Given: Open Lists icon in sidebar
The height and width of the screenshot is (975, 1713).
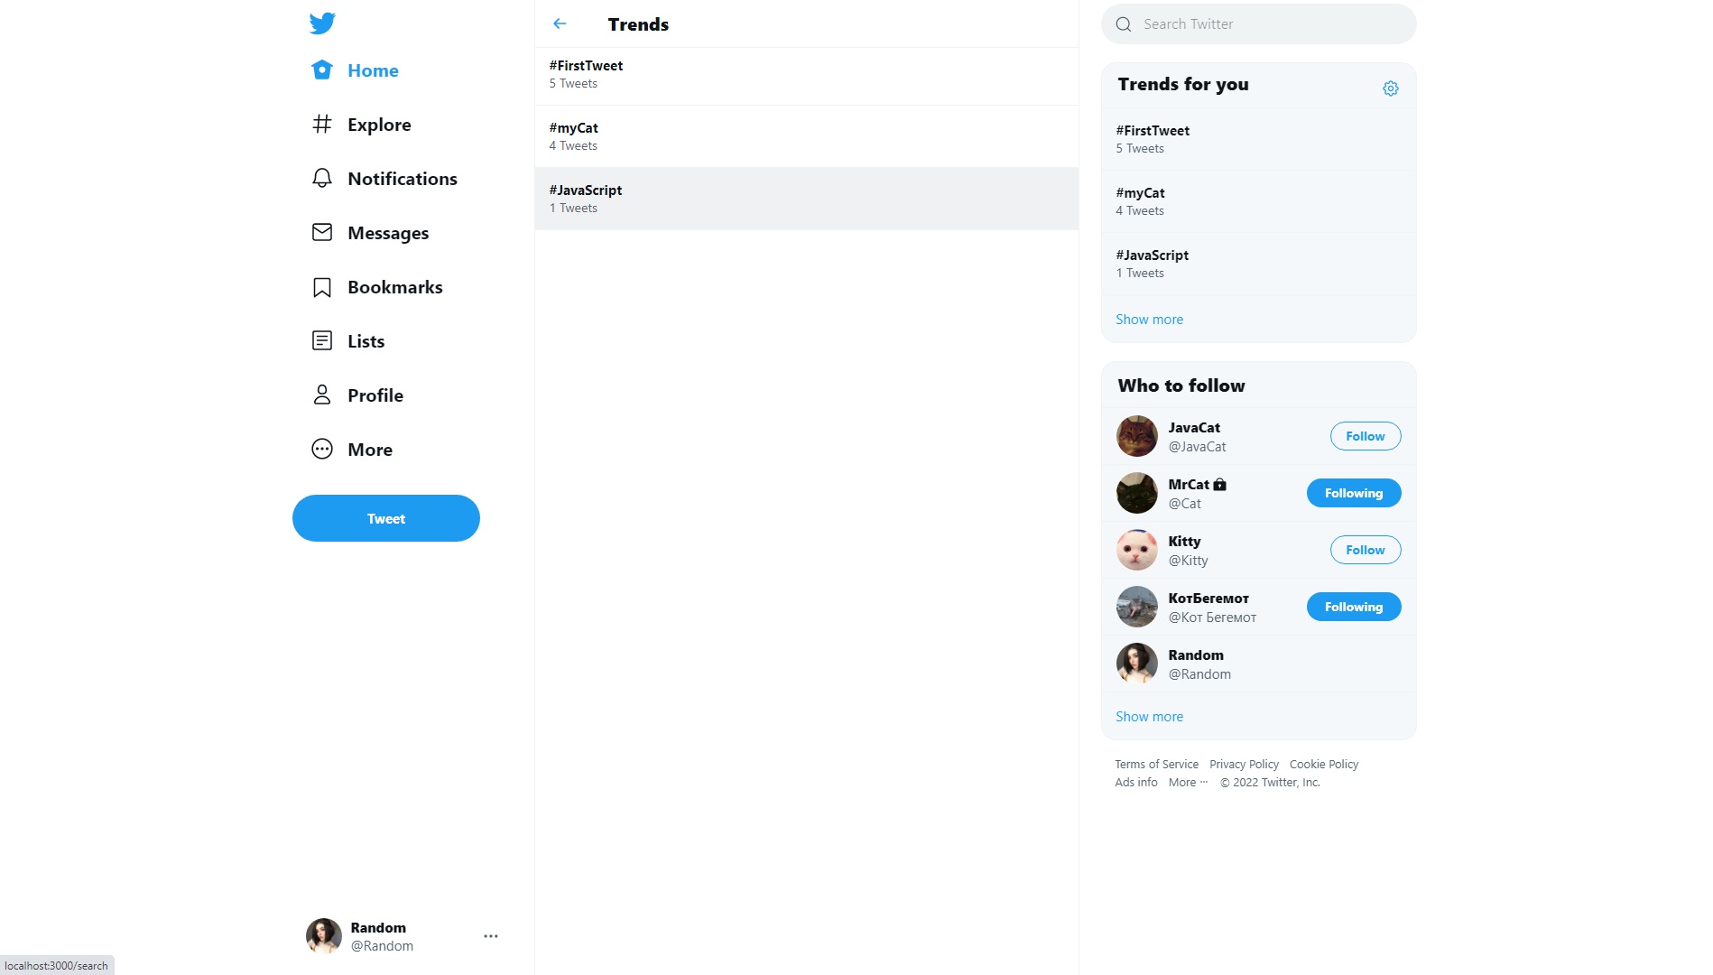Looking at the screenshot, I should tap(322, 340).
